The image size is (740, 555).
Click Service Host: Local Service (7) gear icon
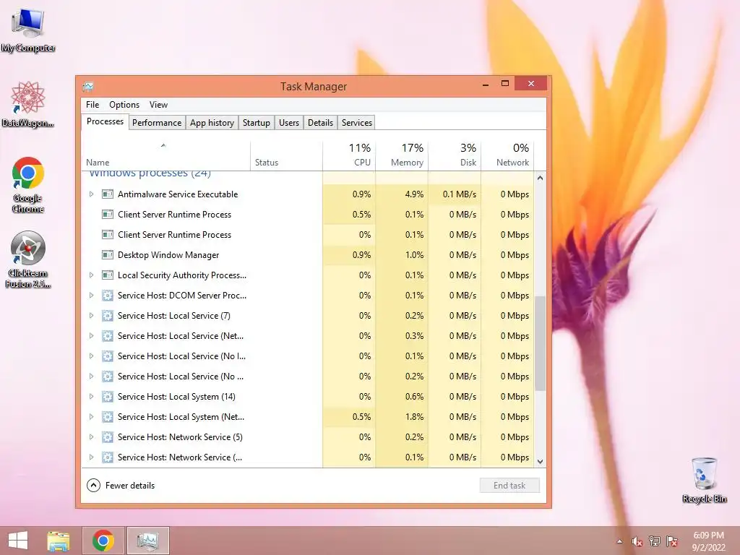pyautogui.click(x=108, y=316)
